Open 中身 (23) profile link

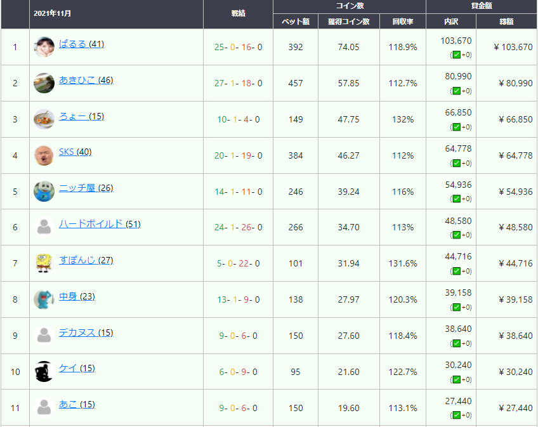tap(77, 296)
